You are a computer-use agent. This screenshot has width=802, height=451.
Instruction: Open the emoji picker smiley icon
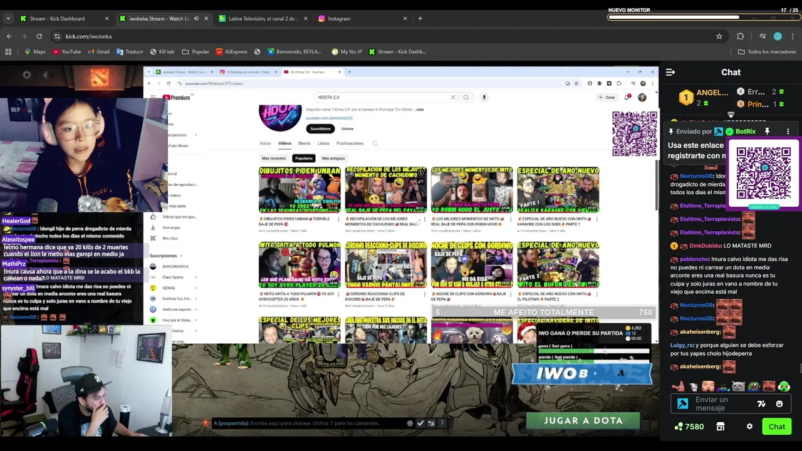pyautogui.click(x=779, y=404)
